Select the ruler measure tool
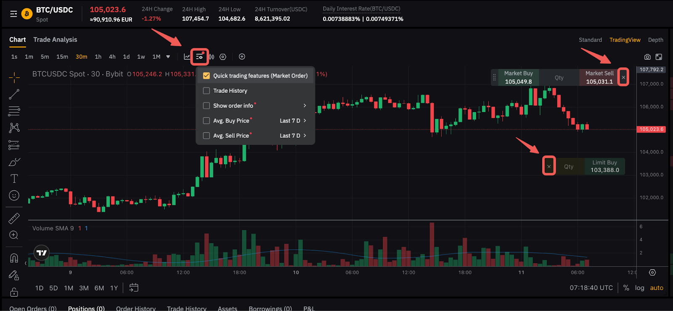The height and width of the screenshot is (311, 673). (x=14, y=218)
